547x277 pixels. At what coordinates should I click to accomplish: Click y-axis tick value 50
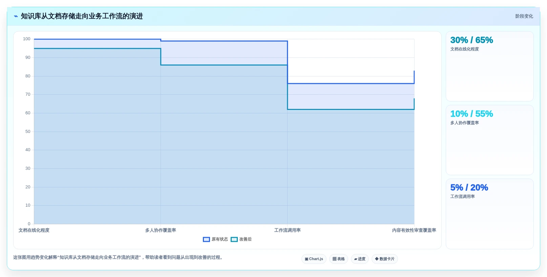[x=28, y=132]
